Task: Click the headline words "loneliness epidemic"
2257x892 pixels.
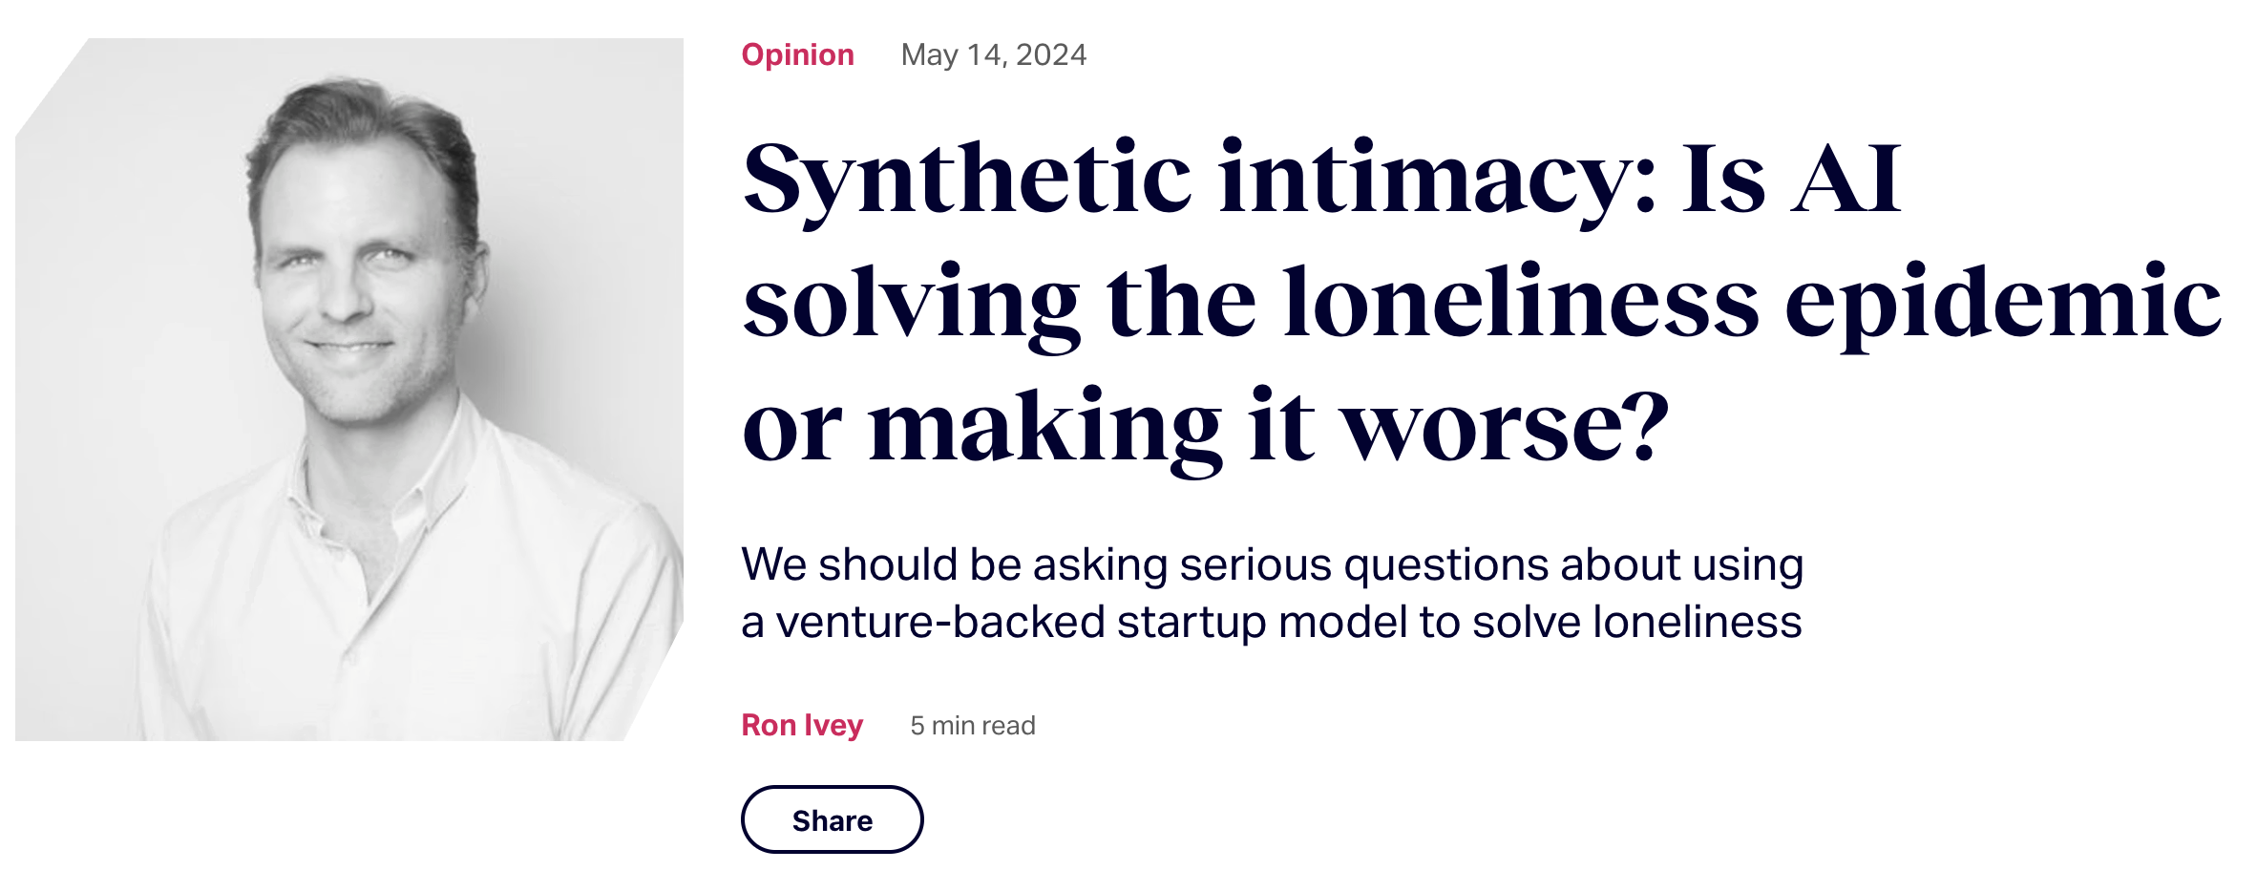Action: coord(1753,302)
